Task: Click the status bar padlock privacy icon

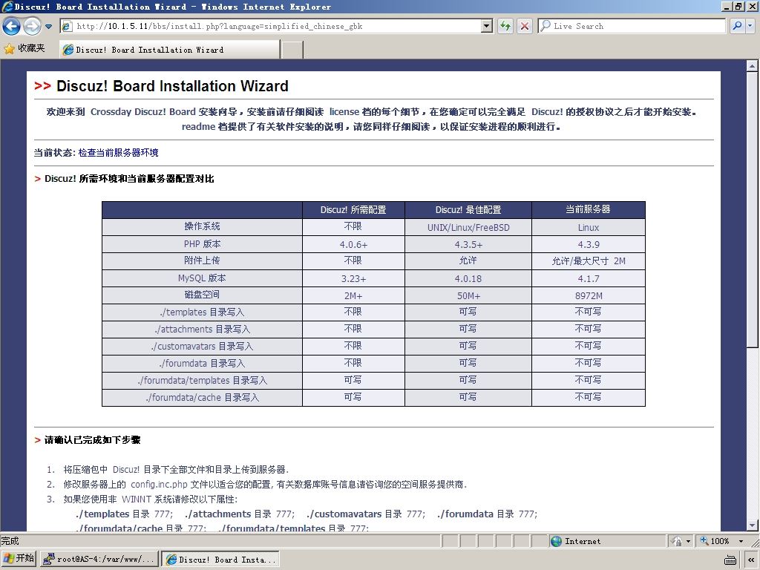Action: (677, 541)
